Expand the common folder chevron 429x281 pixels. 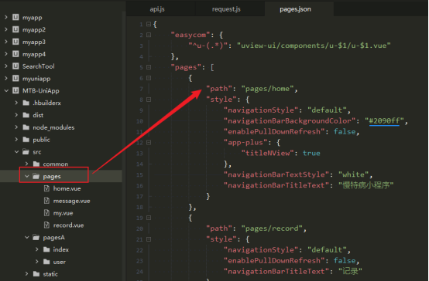pos(26,164)
